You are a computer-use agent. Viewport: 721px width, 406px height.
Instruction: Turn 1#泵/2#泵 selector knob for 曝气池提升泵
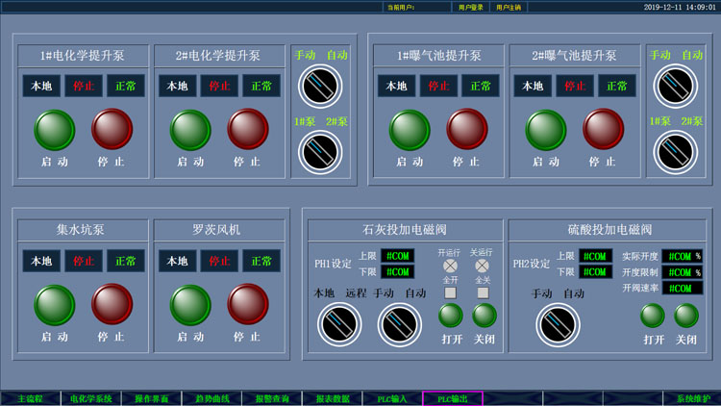click(675, 152)
